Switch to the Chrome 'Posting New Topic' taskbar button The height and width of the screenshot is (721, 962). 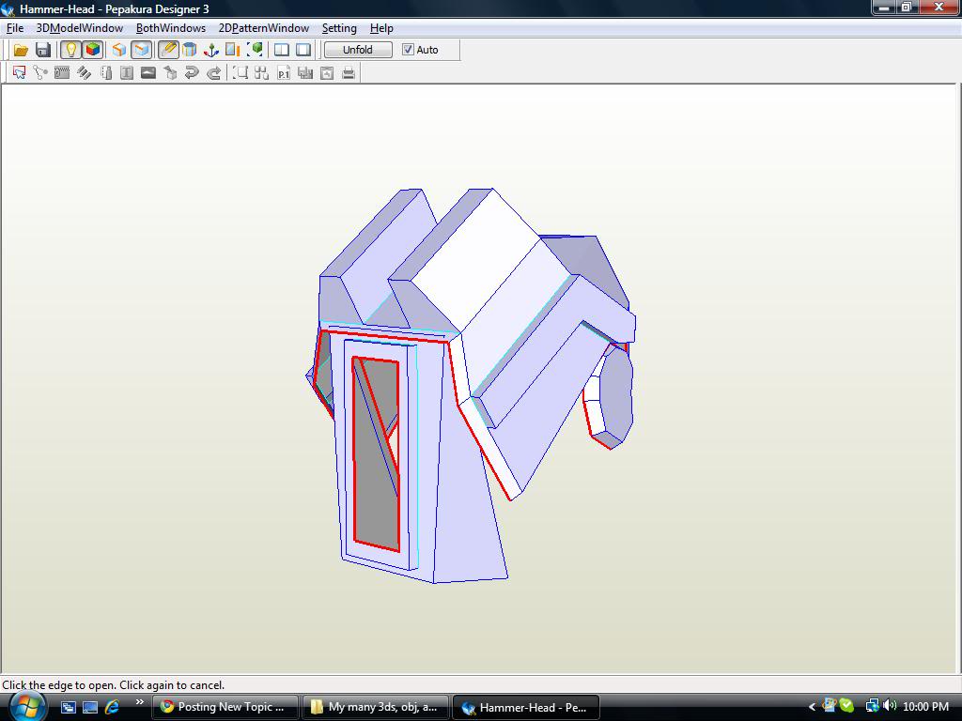[225, 707]
